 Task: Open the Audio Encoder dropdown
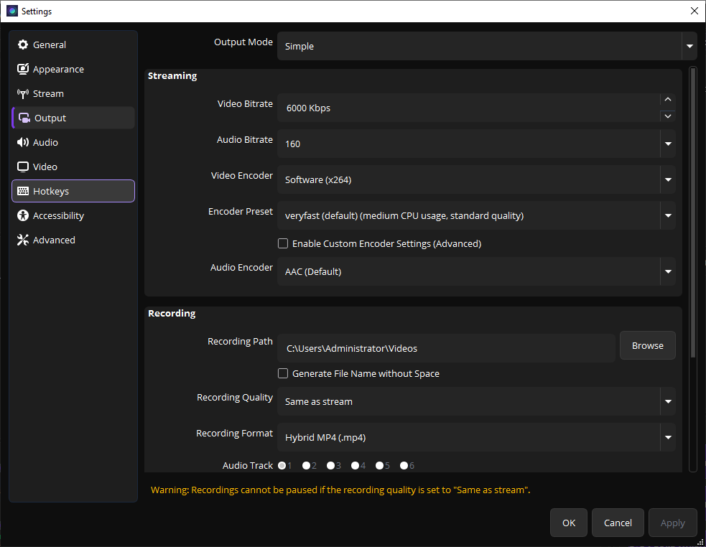pos(476,271)
